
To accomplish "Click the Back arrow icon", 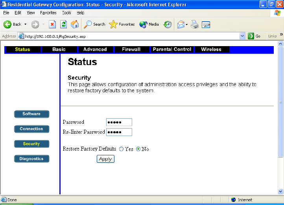I will 7,24.
